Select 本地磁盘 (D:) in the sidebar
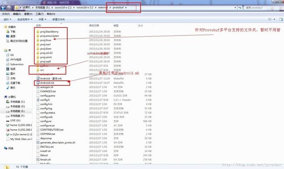The image size is (284, 169). click(17, 106)
